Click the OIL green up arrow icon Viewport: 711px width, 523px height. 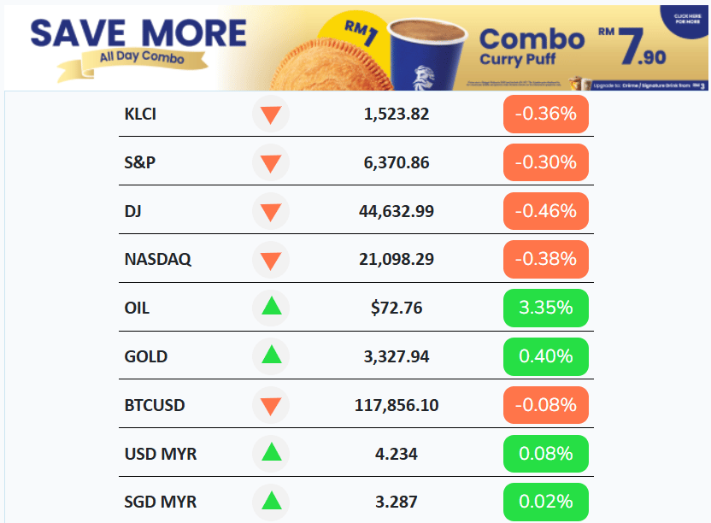(x=271, y=308)
